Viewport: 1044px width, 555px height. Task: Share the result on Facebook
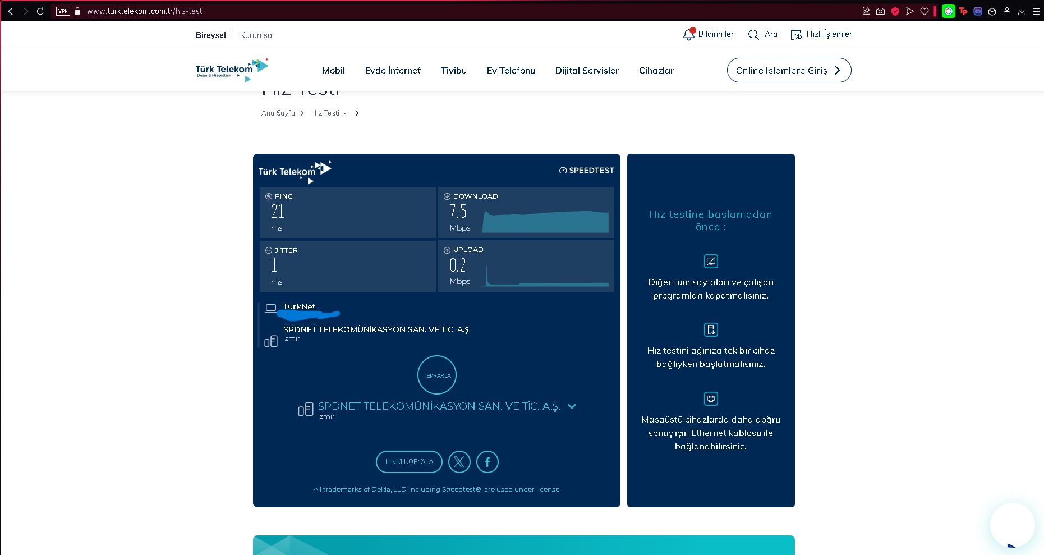coord(487,462)
